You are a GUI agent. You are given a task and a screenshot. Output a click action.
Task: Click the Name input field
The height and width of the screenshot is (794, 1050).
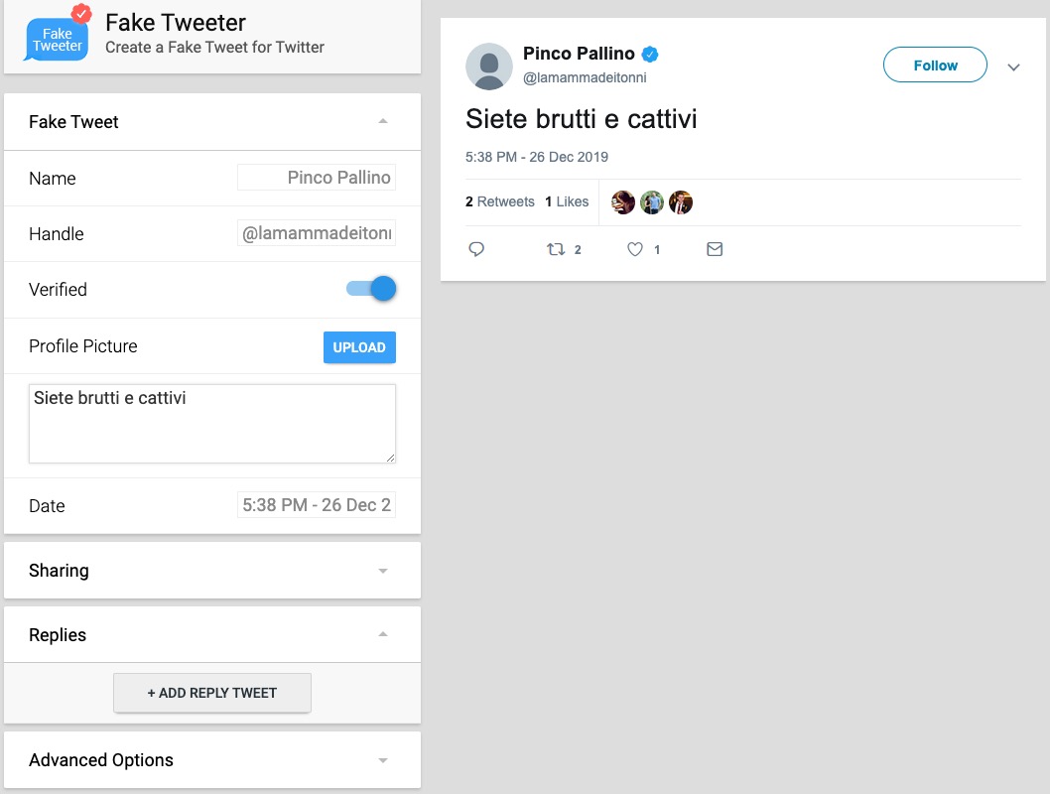(317, 178)
